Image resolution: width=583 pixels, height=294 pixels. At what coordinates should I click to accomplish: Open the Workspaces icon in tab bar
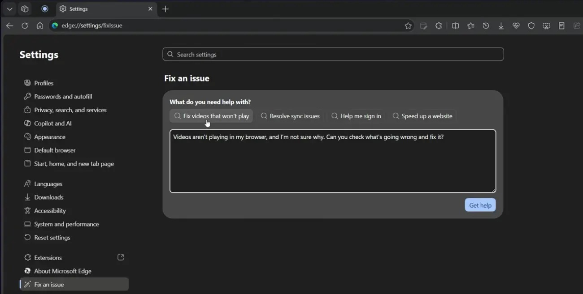point(25,9)
